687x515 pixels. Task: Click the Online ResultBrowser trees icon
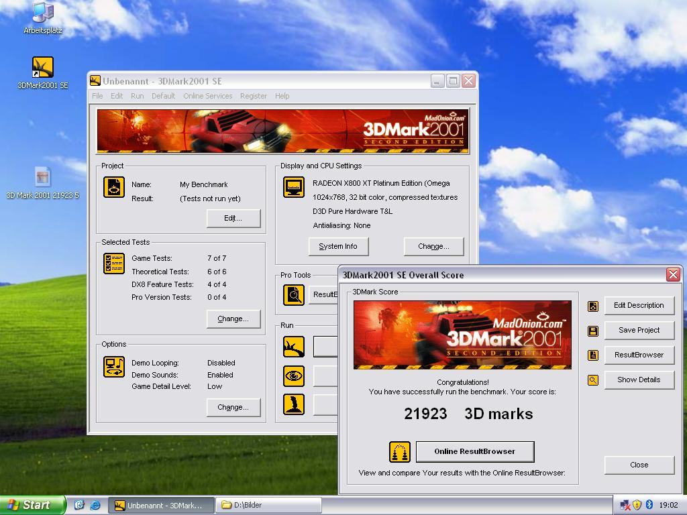tap(400, 452)
